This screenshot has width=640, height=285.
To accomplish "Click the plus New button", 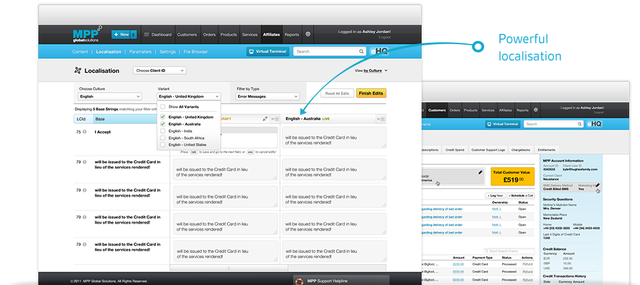I will coord(121,35).
